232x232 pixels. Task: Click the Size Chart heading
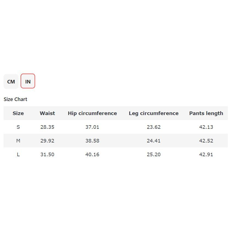tap(15, 99)
